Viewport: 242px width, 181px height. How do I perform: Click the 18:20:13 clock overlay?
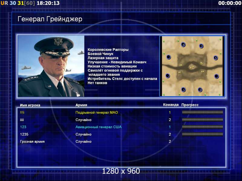[x=48, y=3]
